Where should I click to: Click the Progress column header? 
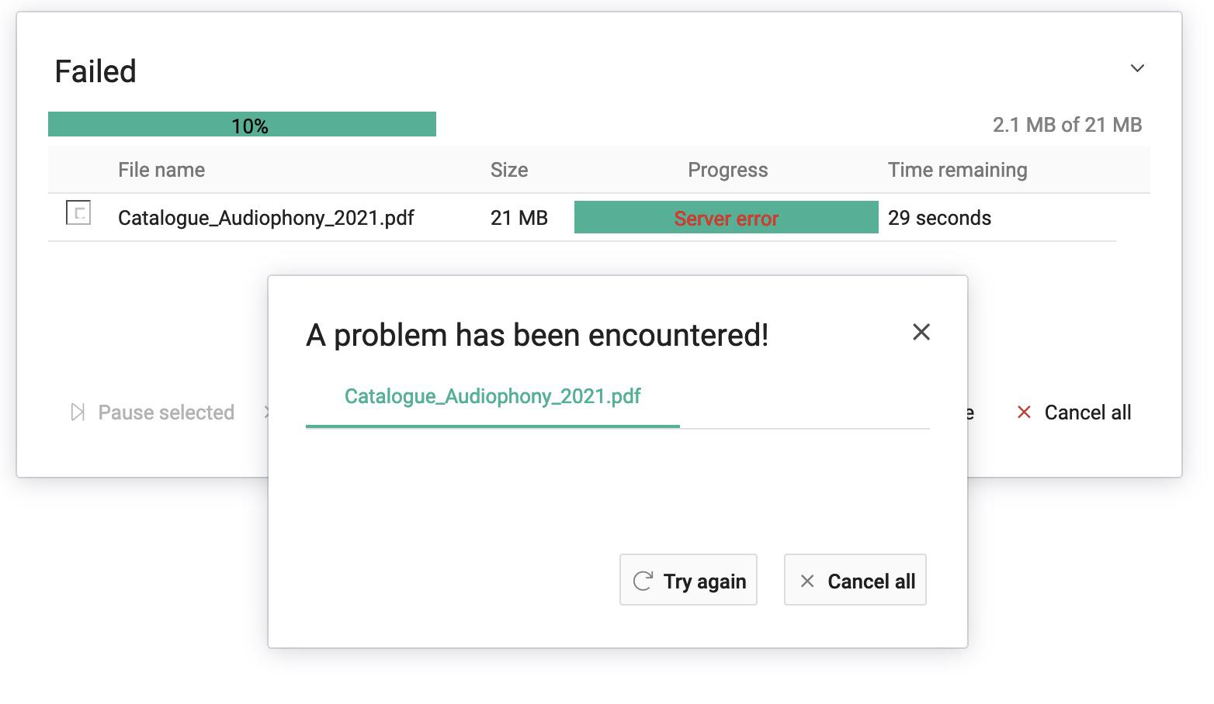coord(728,170)
